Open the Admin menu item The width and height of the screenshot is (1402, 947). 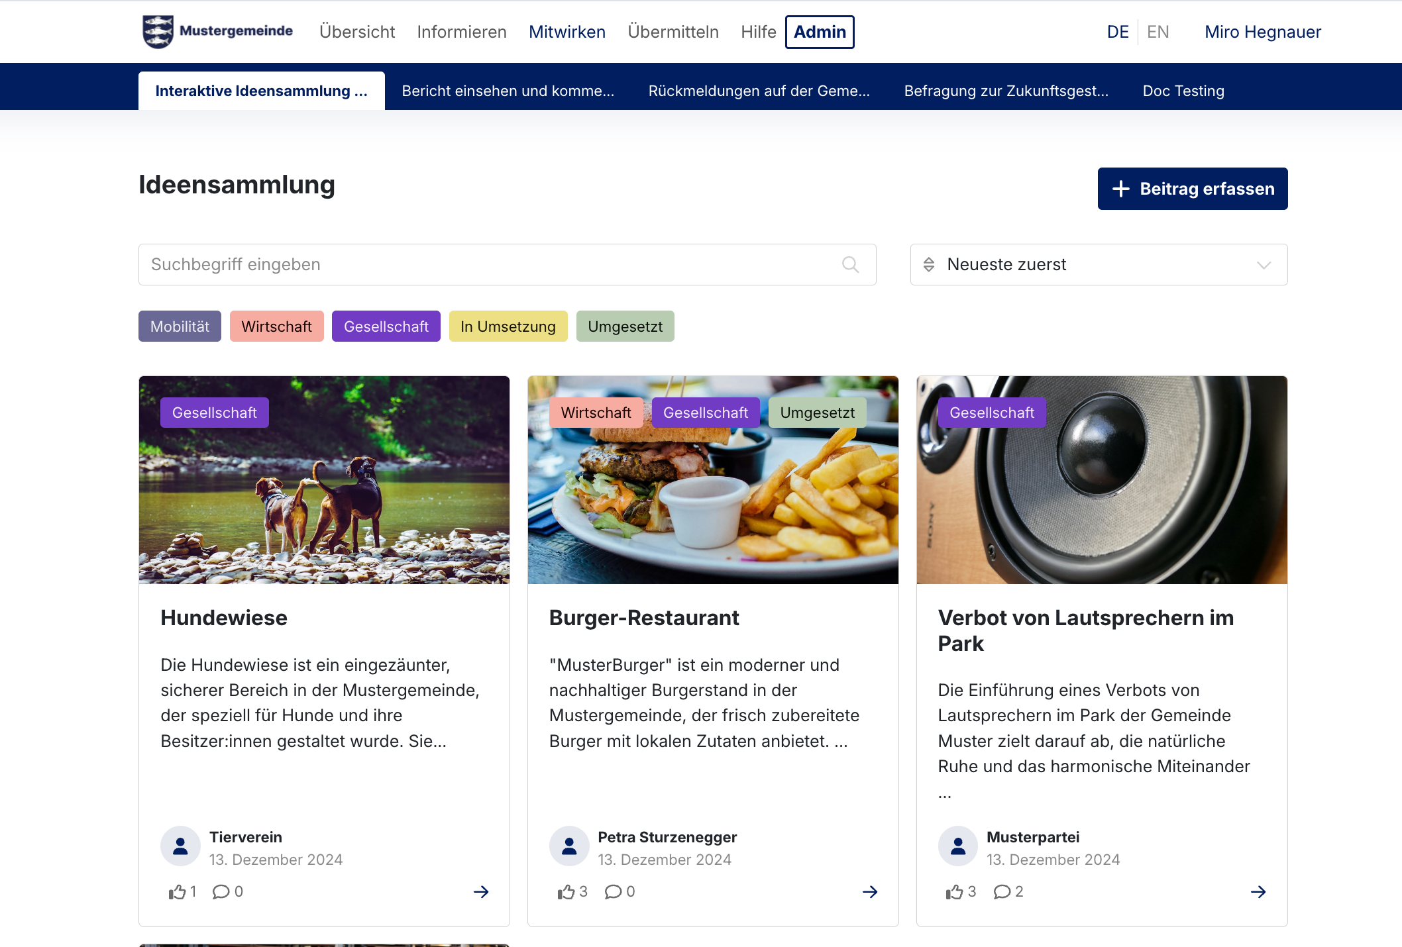coord(820,32)
